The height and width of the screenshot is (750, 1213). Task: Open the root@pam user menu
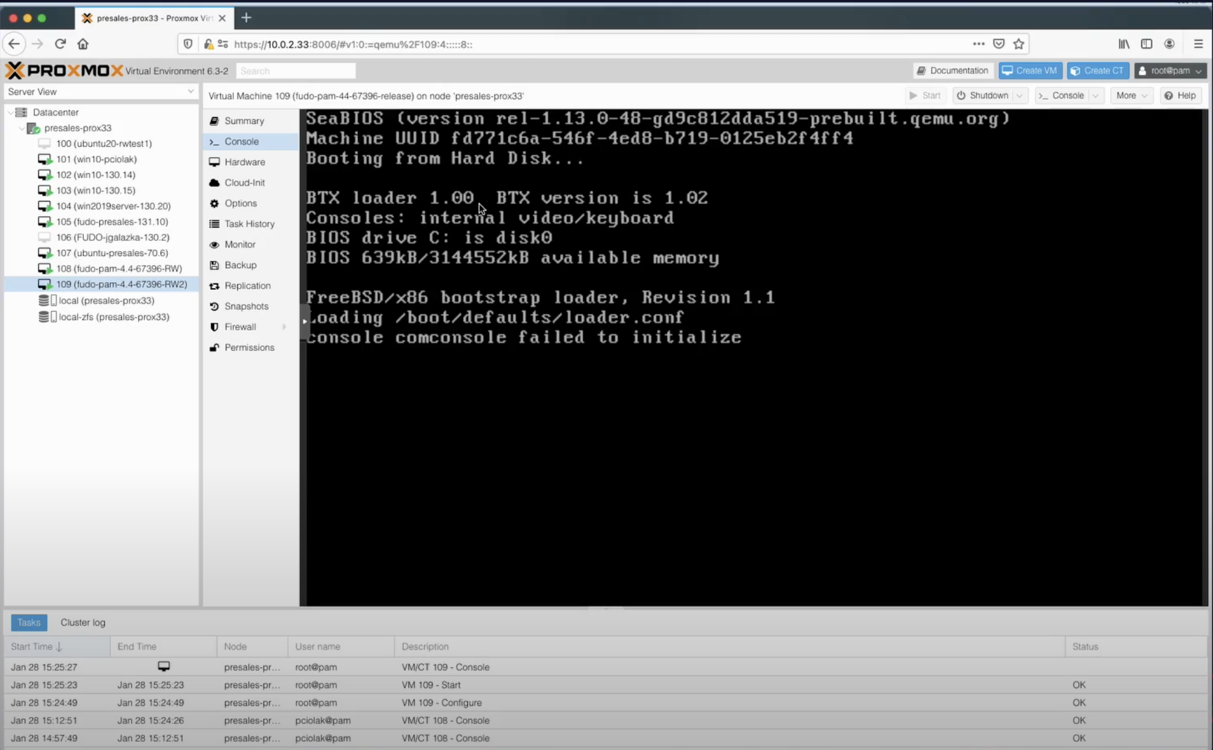pos(1170,71)
